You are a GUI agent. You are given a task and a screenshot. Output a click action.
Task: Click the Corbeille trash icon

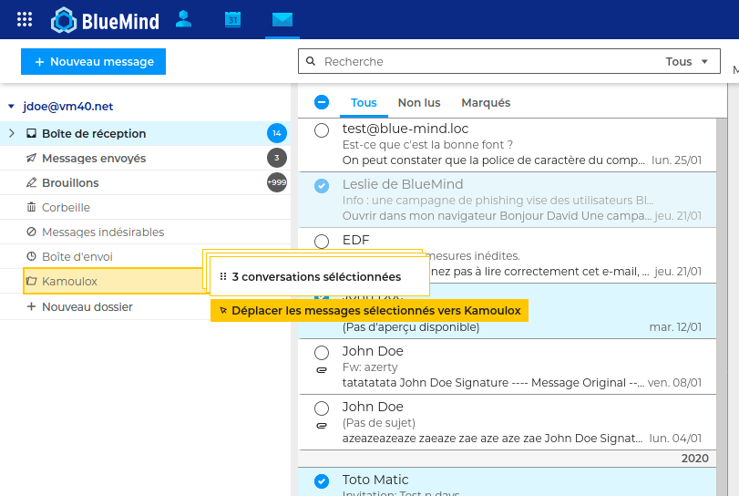point(32,208)
